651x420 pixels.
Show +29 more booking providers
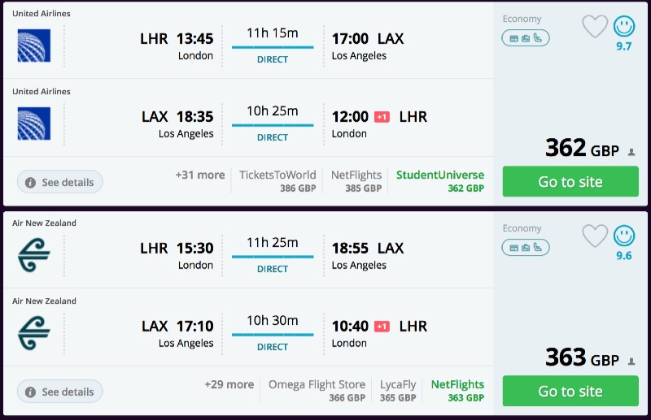229,384
